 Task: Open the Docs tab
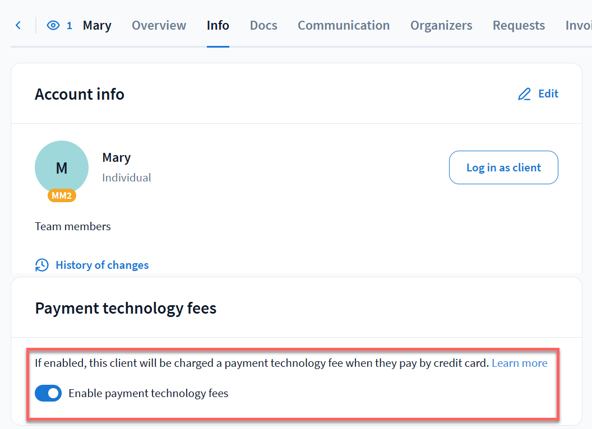(263, 25)
